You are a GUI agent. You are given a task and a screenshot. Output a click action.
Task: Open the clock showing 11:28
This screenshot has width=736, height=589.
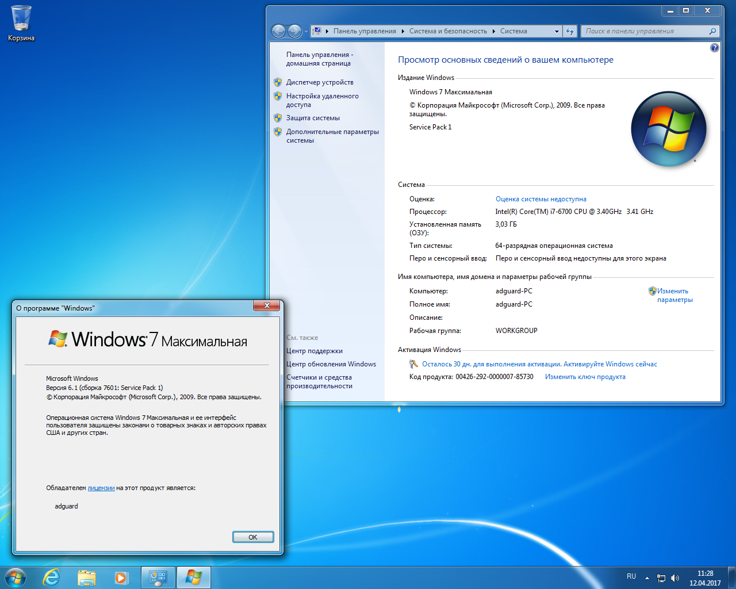point(705,578)
